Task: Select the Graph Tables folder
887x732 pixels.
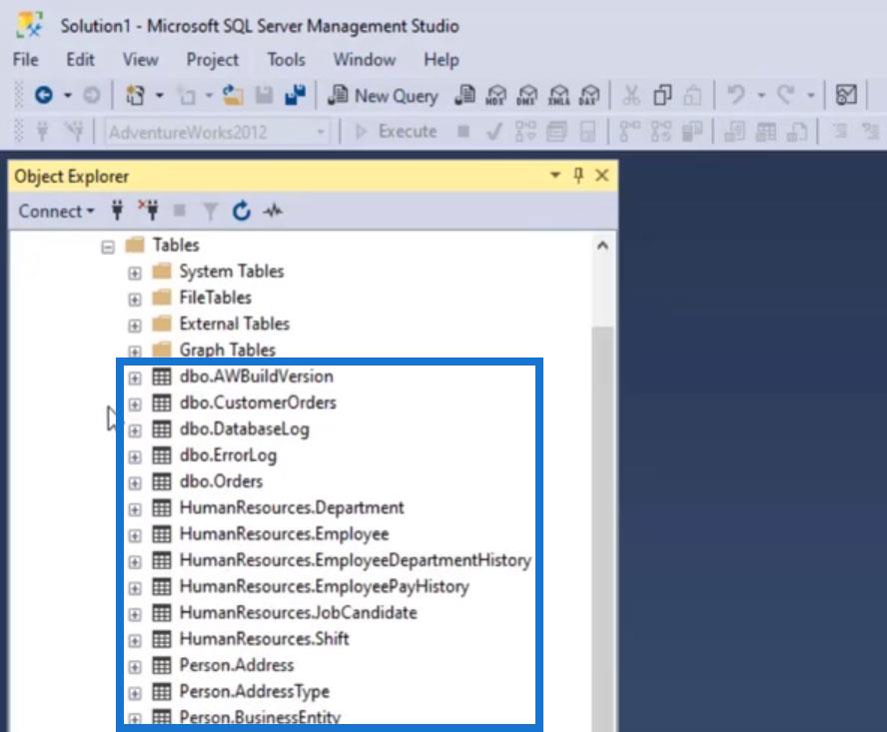Action: click(x=228, y=350)
